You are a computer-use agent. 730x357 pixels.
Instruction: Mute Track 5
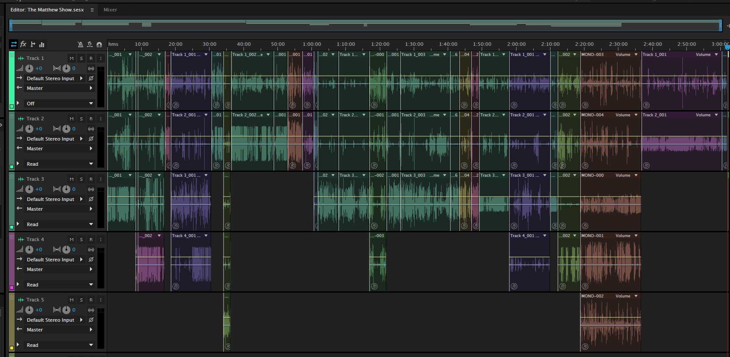(x=71, y=300)
